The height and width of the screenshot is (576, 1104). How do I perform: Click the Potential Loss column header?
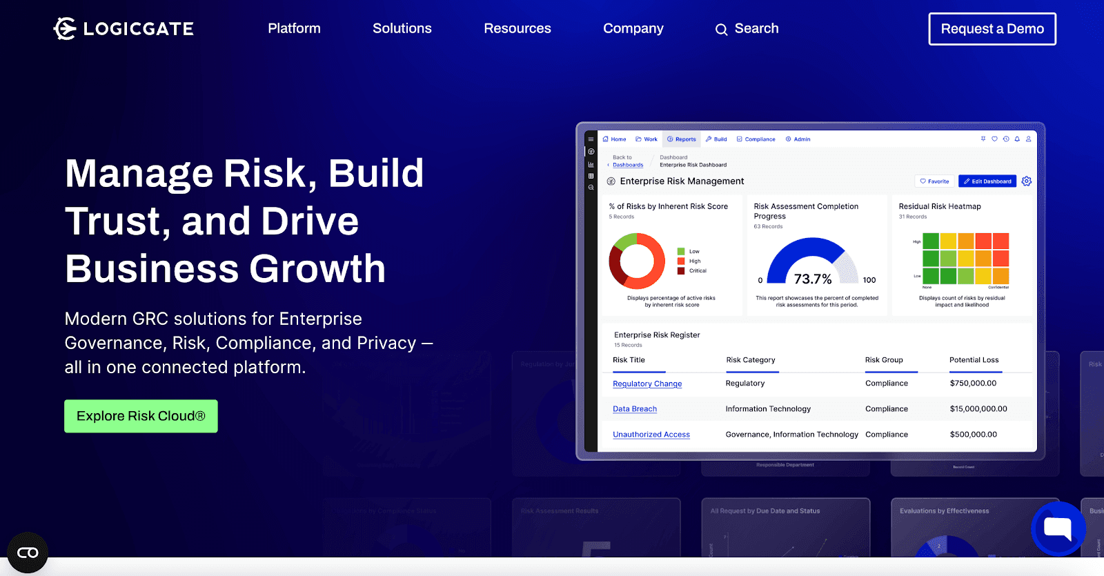(x=974, y=360)
